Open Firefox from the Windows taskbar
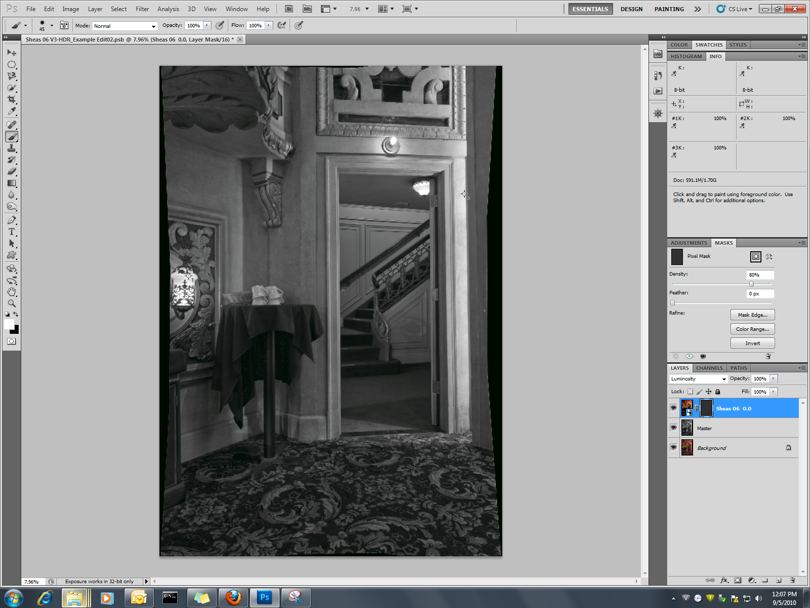Image resolution: width=810 pixels, height=608 pixels. 233,598
